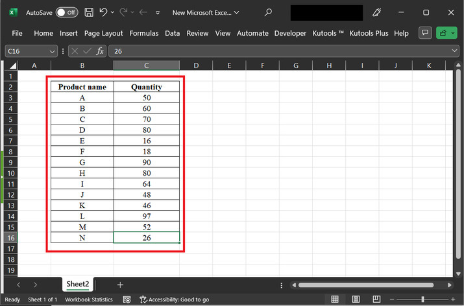This screenshot has width=464, height=306.
Task: Select the cell with value 64
Action: (x=147, y=184)
